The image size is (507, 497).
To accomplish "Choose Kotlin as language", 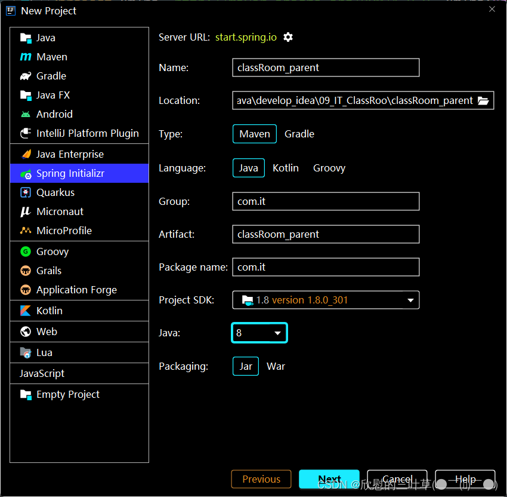I will pyautogui.click(x=286, y=168).
